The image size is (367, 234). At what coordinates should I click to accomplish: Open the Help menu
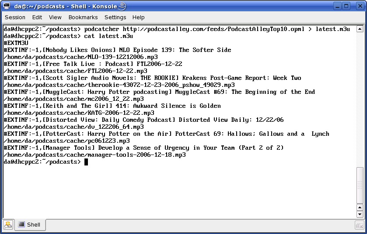point(138,17)
